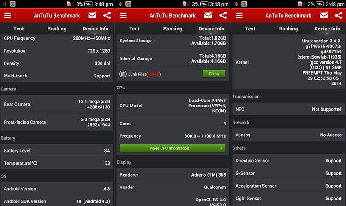
Task: Tap Transmission section header
Action: click(246, 96)
